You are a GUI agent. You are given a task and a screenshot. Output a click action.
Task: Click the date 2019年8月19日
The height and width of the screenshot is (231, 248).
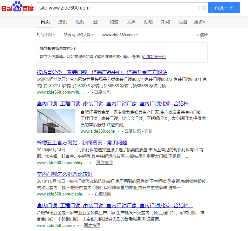point(51,181)
